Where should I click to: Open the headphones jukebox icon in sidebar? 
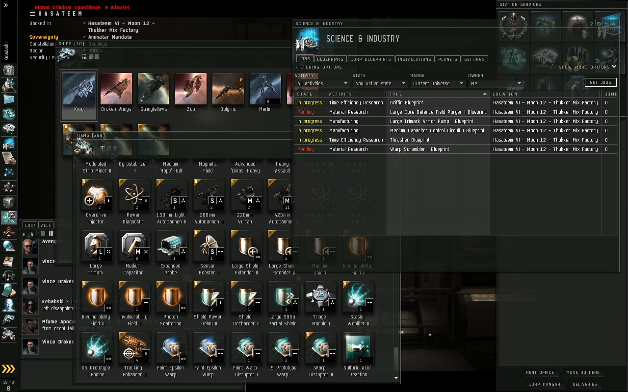click(9, 276)
